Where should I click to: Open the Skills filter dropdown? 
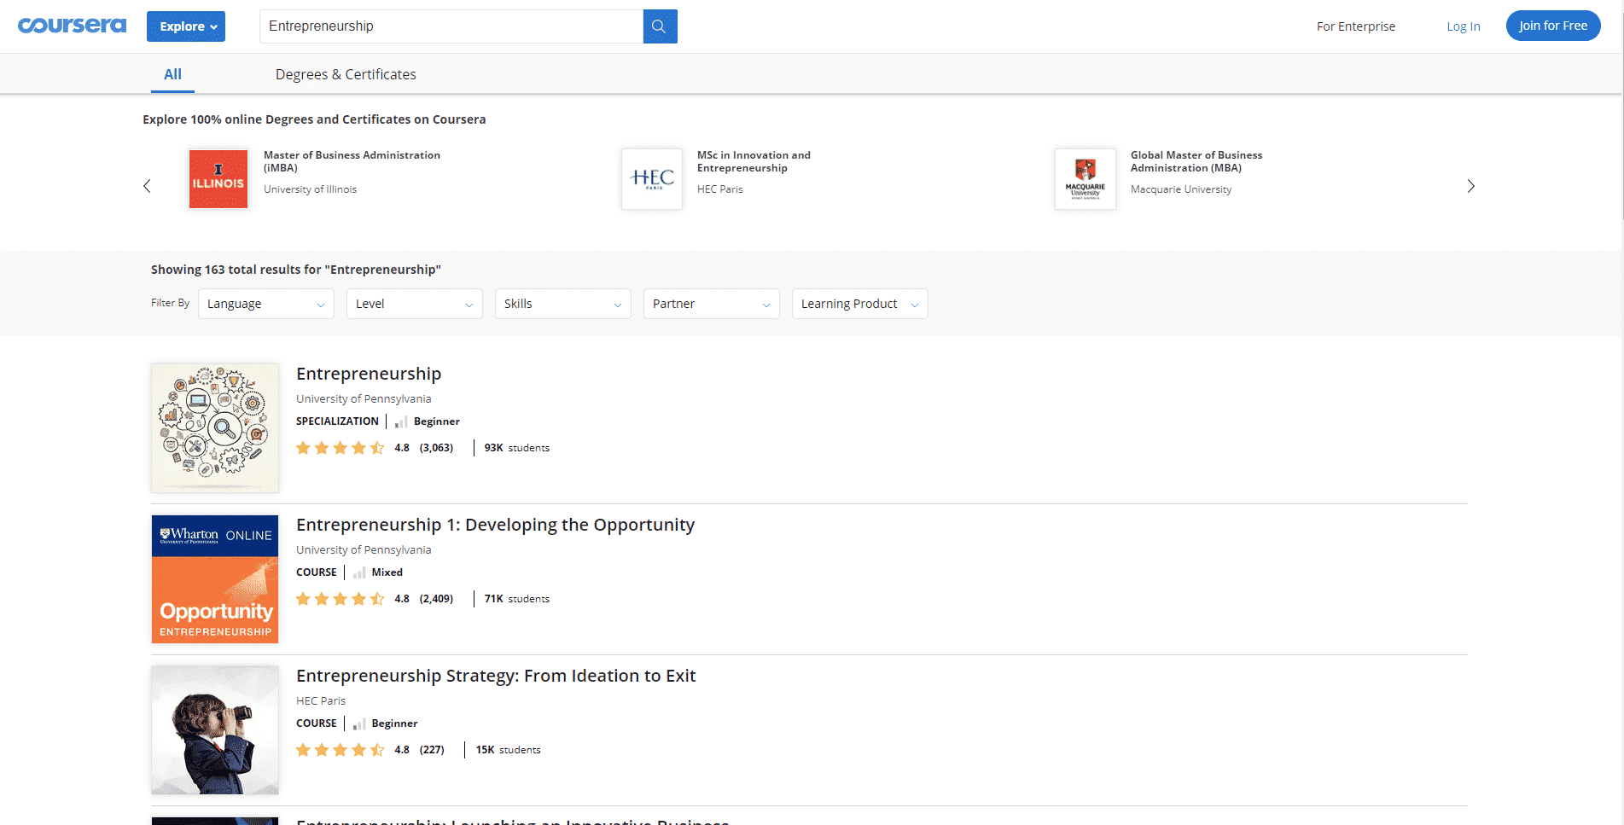coord(563,304)
